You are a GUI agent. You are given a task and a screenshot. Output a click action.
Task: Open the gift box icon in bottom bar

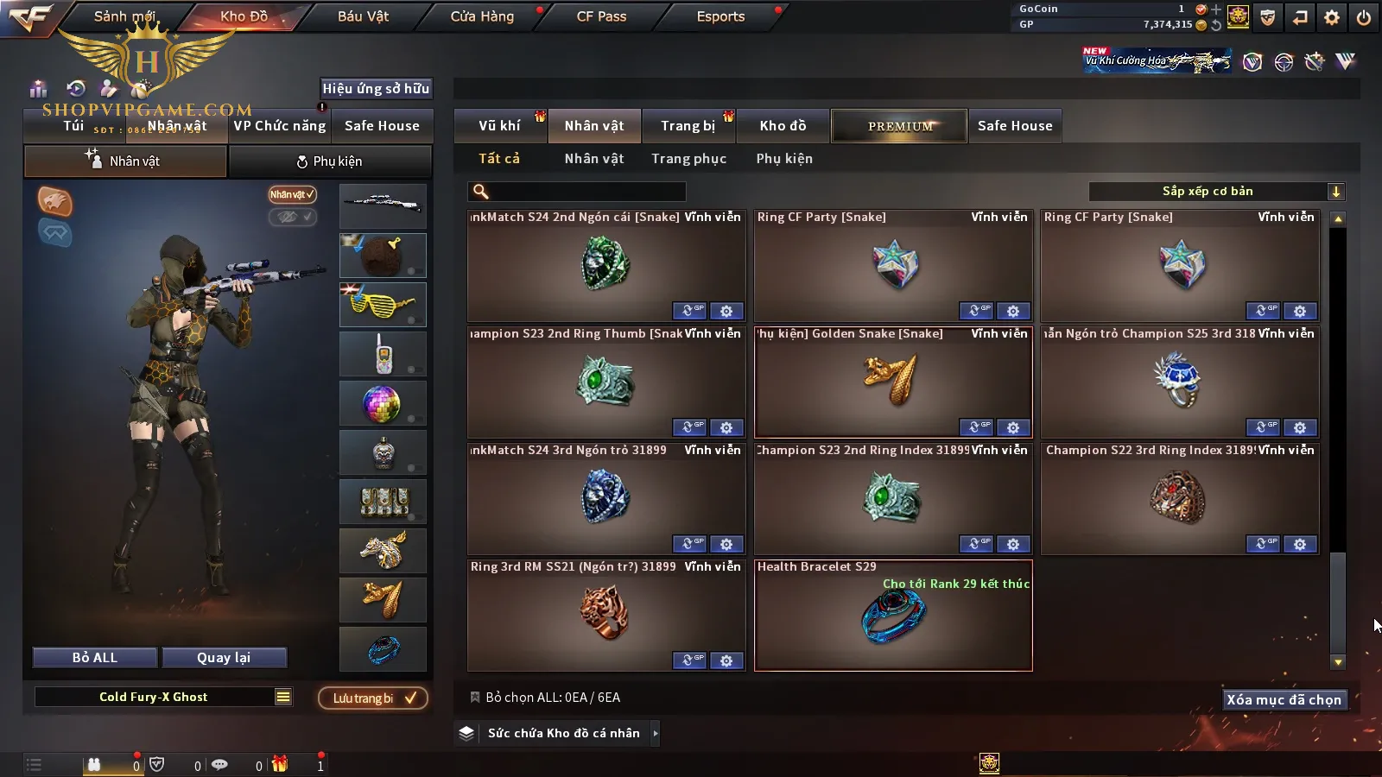point(279,764)
